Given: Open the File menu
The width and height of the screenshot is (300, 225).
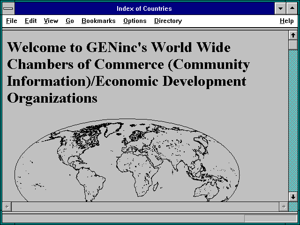Looking at the screenshot, I should pos(11,21).
